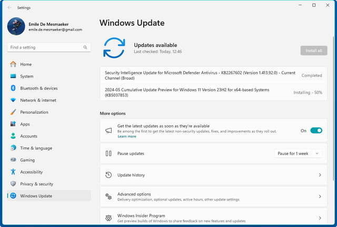The height and width of the screenshot is (227, 337).
Task: Click the search magnifier icon
Action: coord(85,47)
